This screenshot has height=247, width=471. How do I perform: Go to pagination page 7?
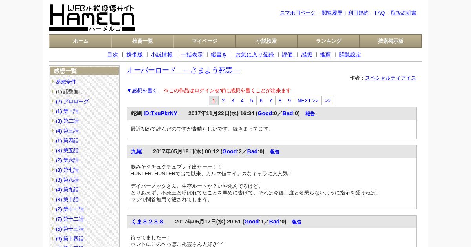click(270, 101)
